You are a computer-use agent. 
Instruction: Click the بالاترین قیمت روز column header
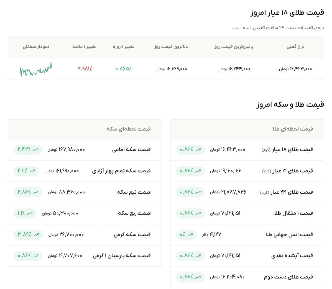pyautogui.click(x=171, y=47)
